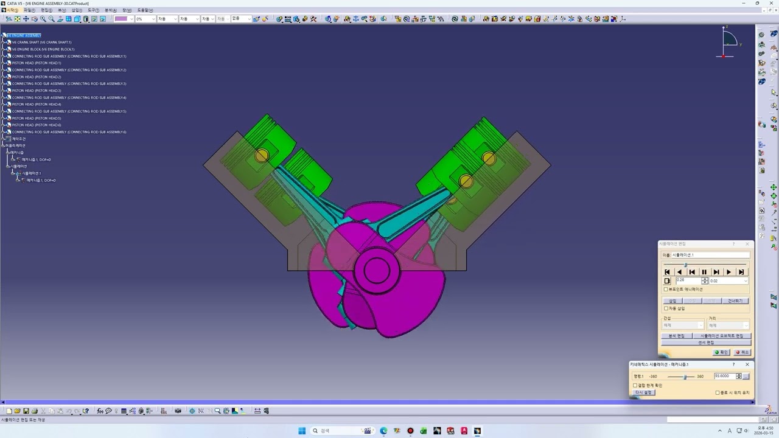
Task: Click the simulation timeline slider handle
Action: point(686,265)
